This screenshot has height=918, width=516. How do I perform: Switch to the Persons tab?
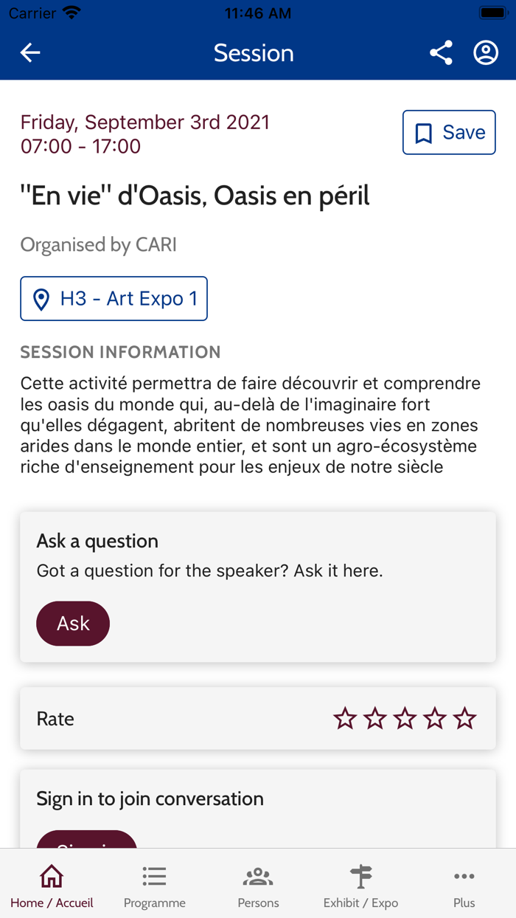[257, 886]
